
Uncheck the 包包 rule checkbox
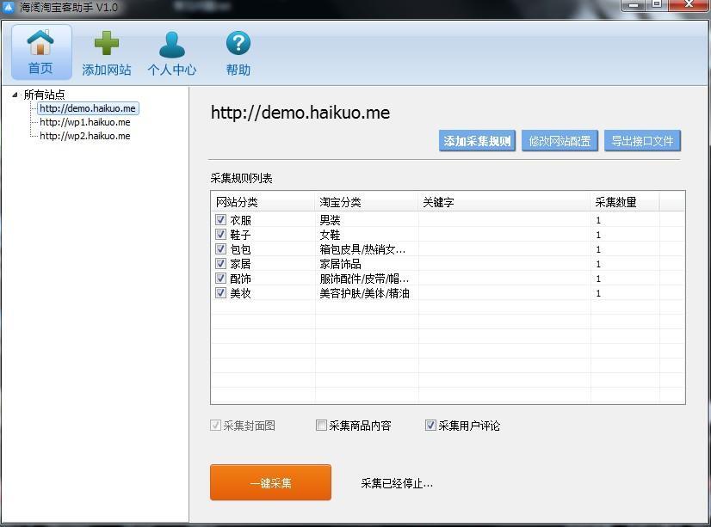[x=220, y=248]
